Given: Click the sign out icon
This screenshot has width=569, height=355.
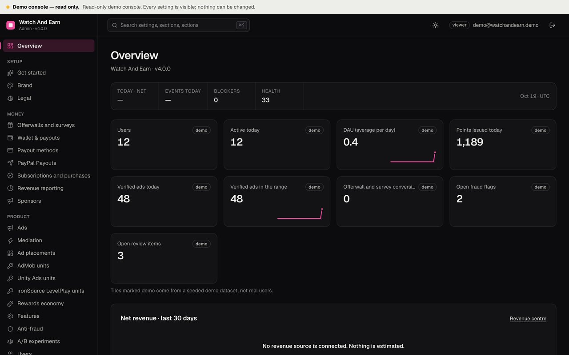Looking at the screenshot, I should 553,25.
